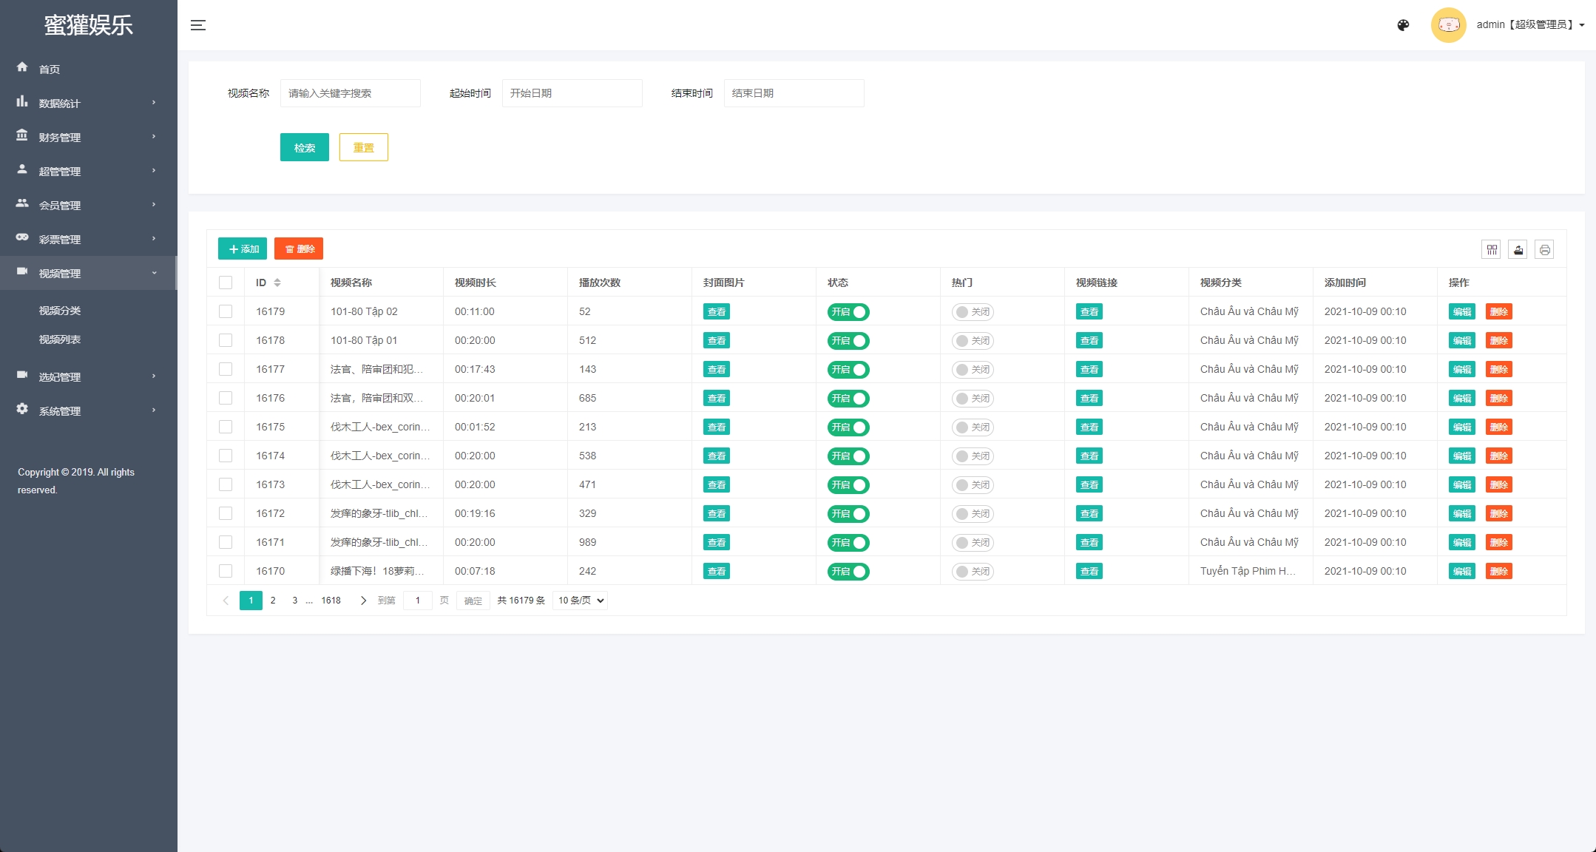Image resolution: width=1596 pixels, height=852 pixels.
Task: Click the 开始日期 start date field
Action: click(x=572, y=93)
